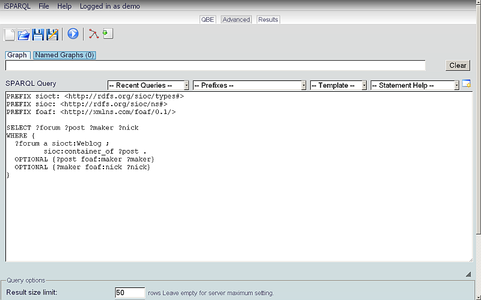Click the 'sioc:container_of ?post .' line
Viewport: 481px width, 300px height.
tap(95, 151)
